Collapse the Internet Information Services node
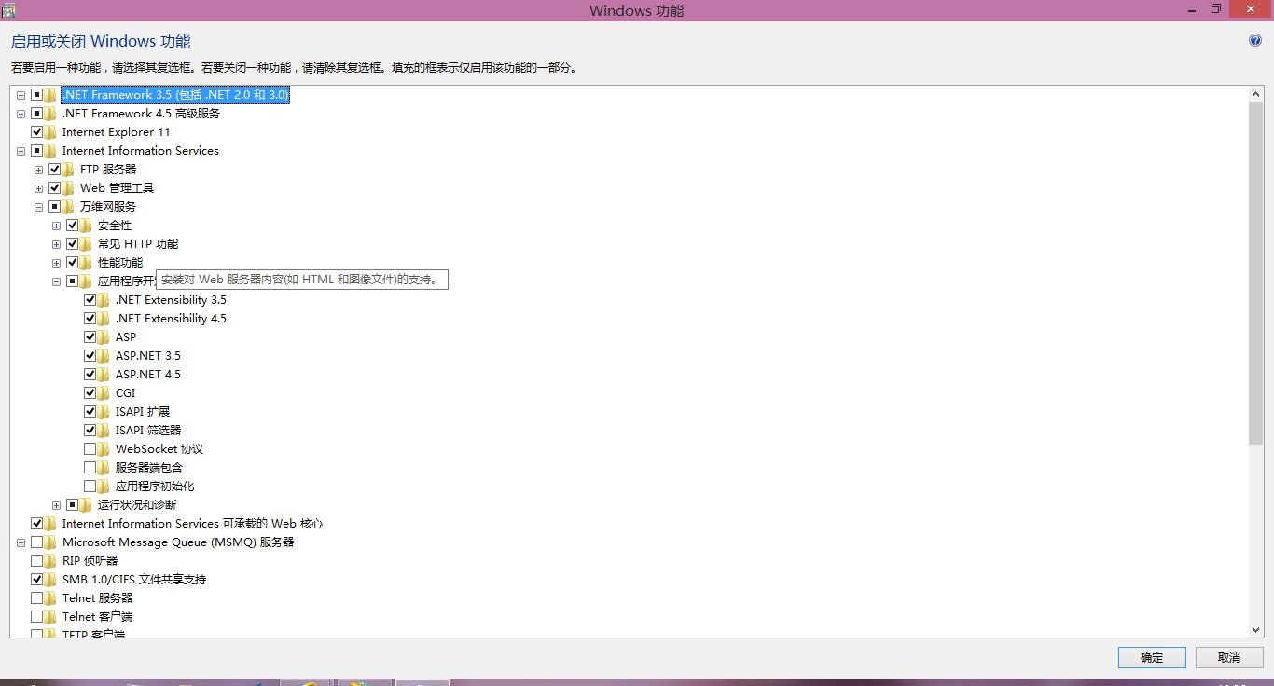The width and height of the screenshot is (1274, 686). (21, 151)
